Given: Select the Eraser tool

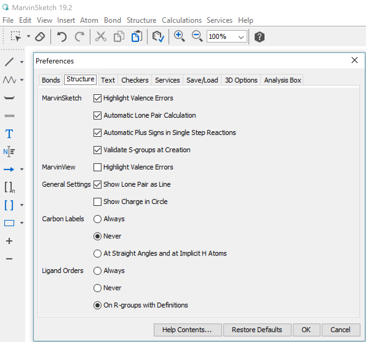Looking at the screenshot, I should point(40,37).
